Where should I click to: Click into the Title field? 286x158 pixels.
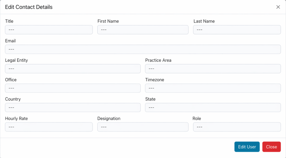click(49, 30)
